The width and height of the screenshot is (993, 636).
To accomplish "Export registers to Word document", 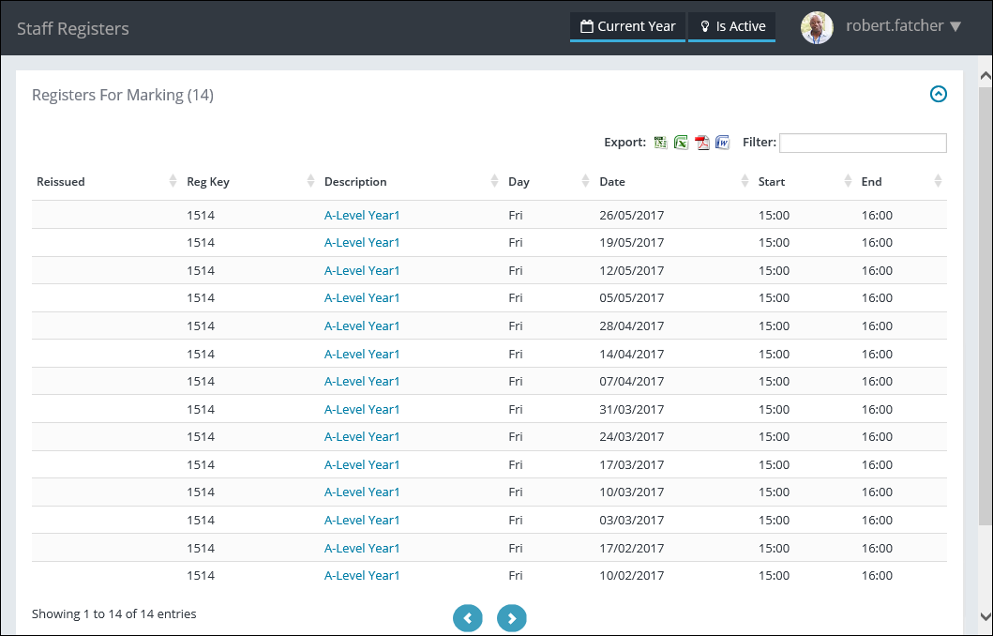I will click(x=723, y=143).
